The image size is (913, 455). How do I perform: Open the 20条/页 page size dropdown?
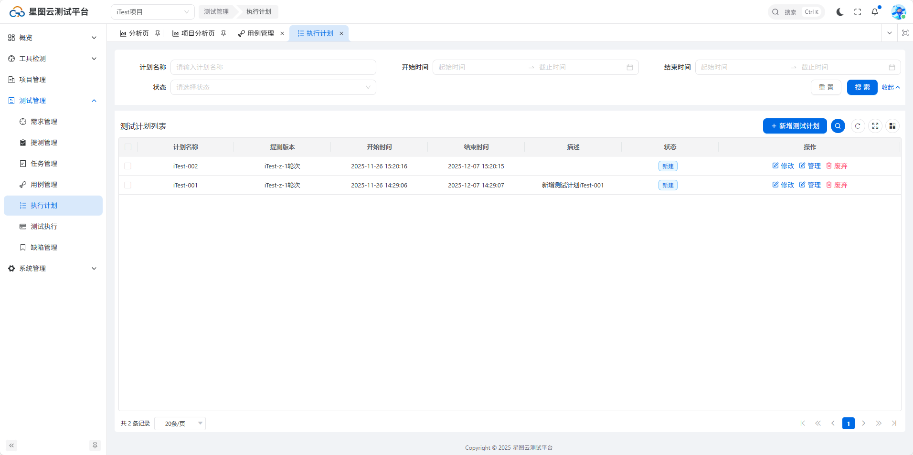180,424
